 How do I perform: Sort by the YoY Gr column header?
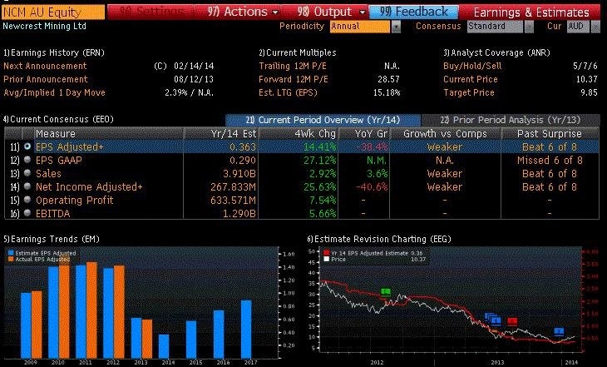tap(365, 134)
